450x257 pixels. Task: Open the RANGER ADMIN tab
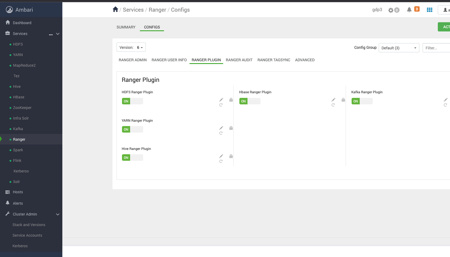(133, 60)
